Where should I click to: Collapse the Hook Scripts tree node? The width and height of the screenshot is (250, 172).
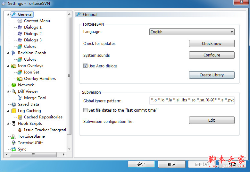pyautogui.click(x=8, y=124)
